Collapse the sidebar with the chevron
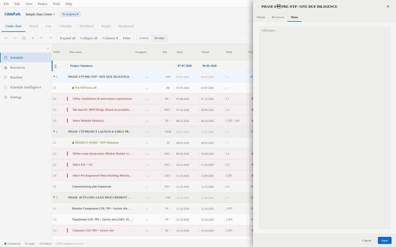396x247 pixels. [x=48, y=48]
